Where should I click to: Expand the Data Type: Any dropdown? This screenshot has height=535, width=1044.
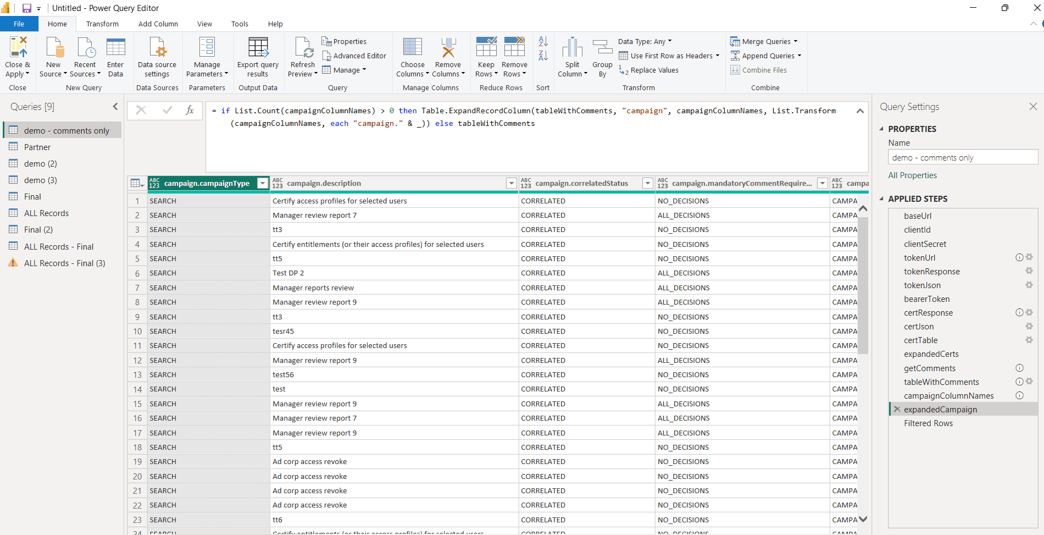tap(645, 41)
